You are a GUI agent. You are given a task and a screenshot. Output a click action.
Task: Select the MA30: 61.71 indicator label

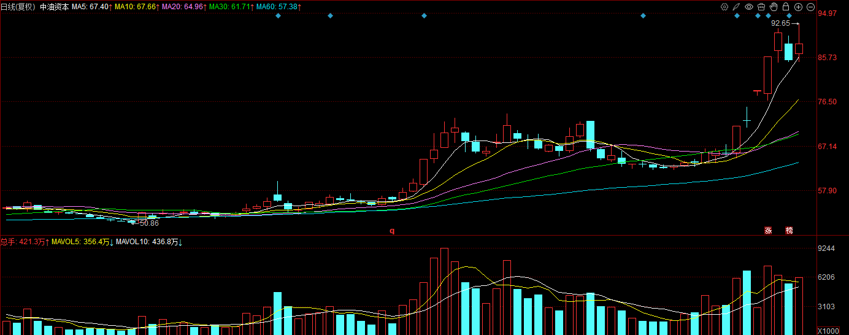(231, 7)
